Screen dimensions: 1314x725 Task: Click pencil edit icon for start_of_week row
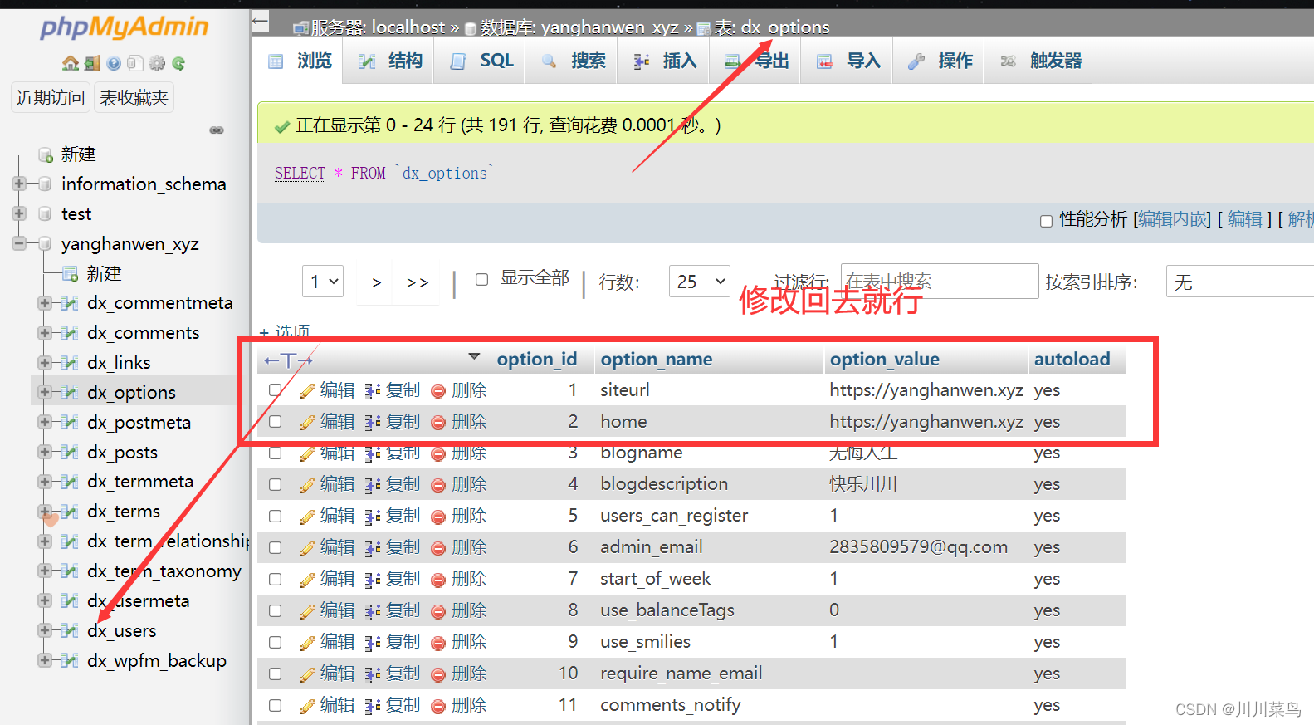coord(307,580)
